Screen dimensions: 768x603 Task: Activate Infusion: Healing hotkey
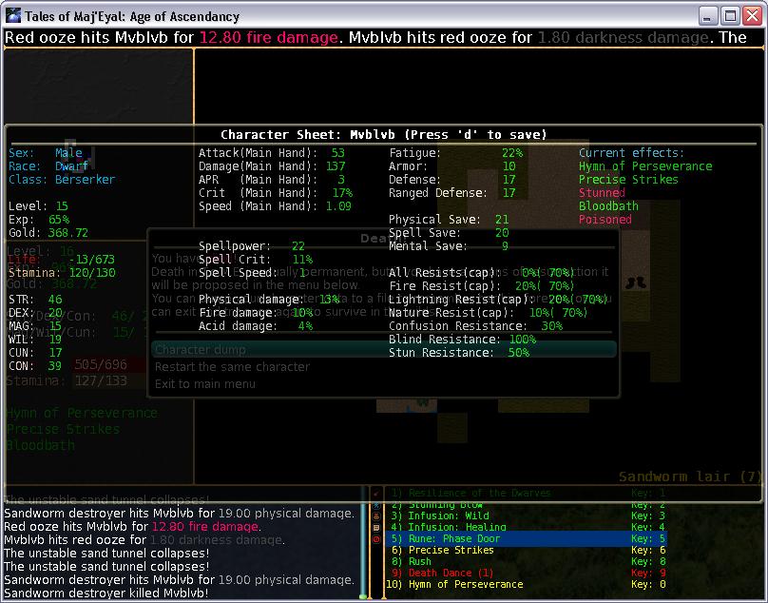tap(526, 527)
